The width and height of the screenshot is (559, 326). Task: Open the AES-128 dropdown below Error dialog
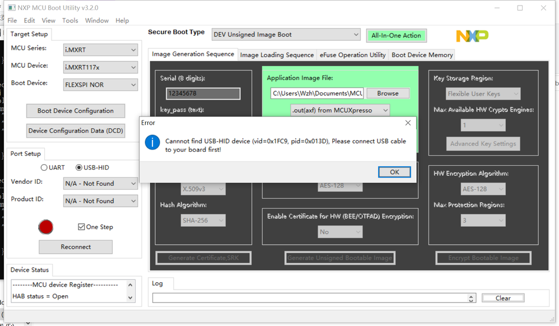[340, 186]
